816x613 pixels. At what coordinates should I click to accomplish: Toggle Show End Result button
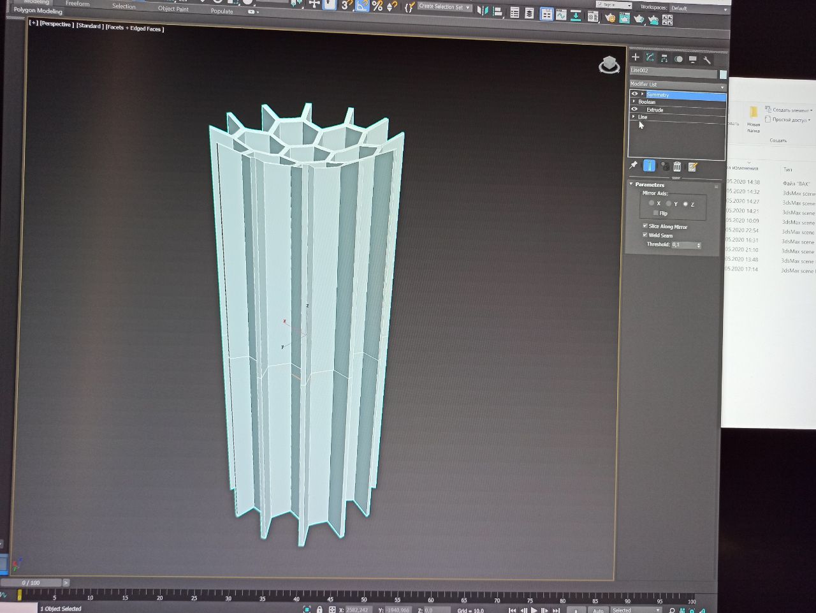pos(649,166)
